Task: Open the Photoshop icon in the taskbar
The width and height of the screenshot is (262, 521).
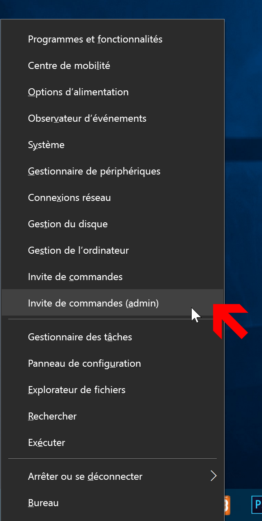Action: point(257,505)
